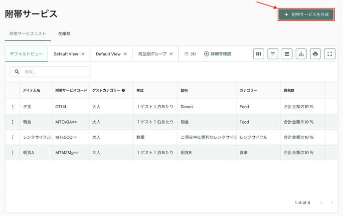Open row menu for 朝食 row MTEyOA==

coord(12,122)
